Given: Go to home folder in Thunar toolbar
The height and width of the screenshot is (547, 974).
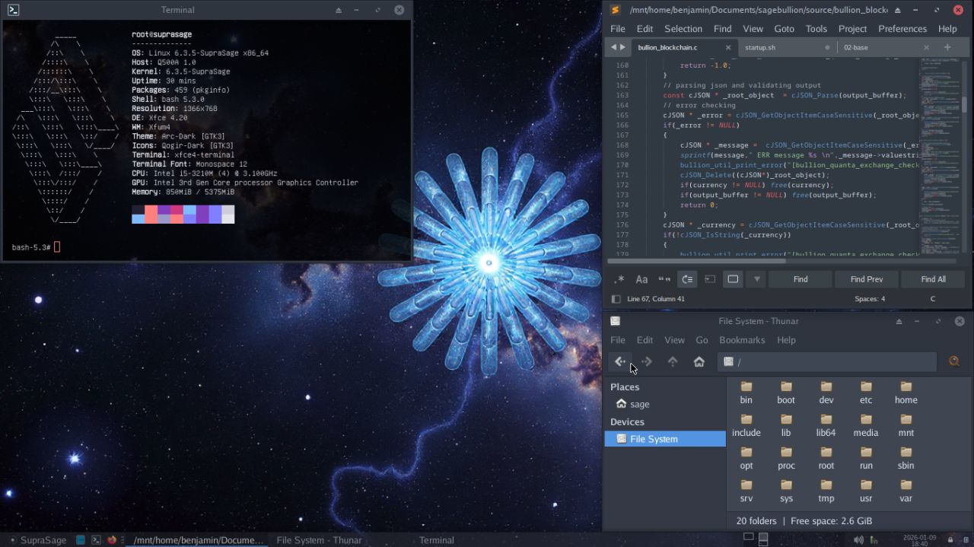Looking at the screenshot, I should (699, 362).
